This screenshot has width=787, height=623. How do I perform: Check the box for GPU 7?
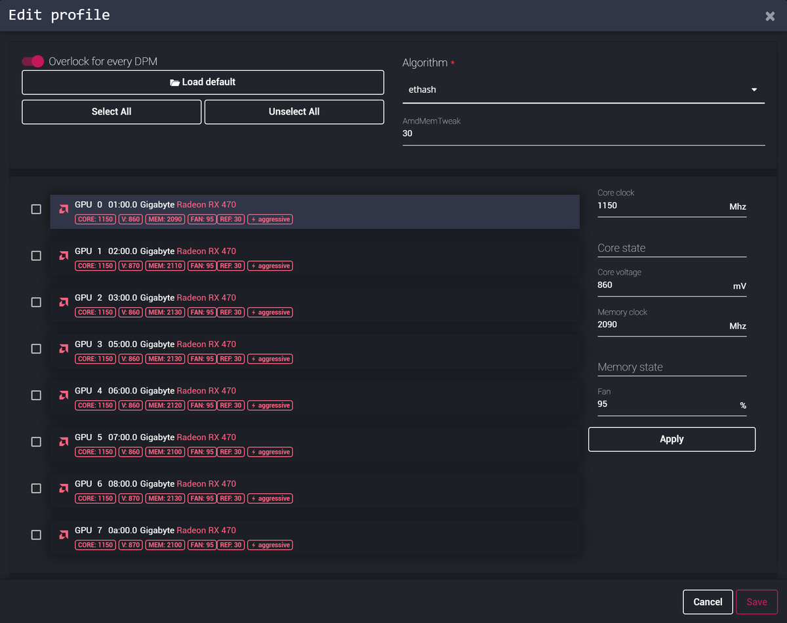click(36, 535)
